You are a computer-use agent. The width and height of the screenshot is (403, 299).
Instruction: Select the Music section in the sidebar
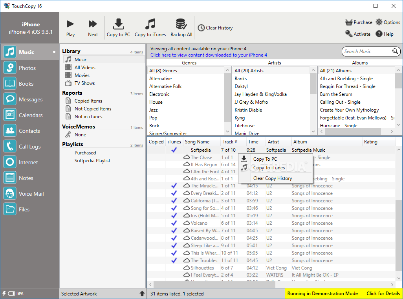tap(29, 52)
